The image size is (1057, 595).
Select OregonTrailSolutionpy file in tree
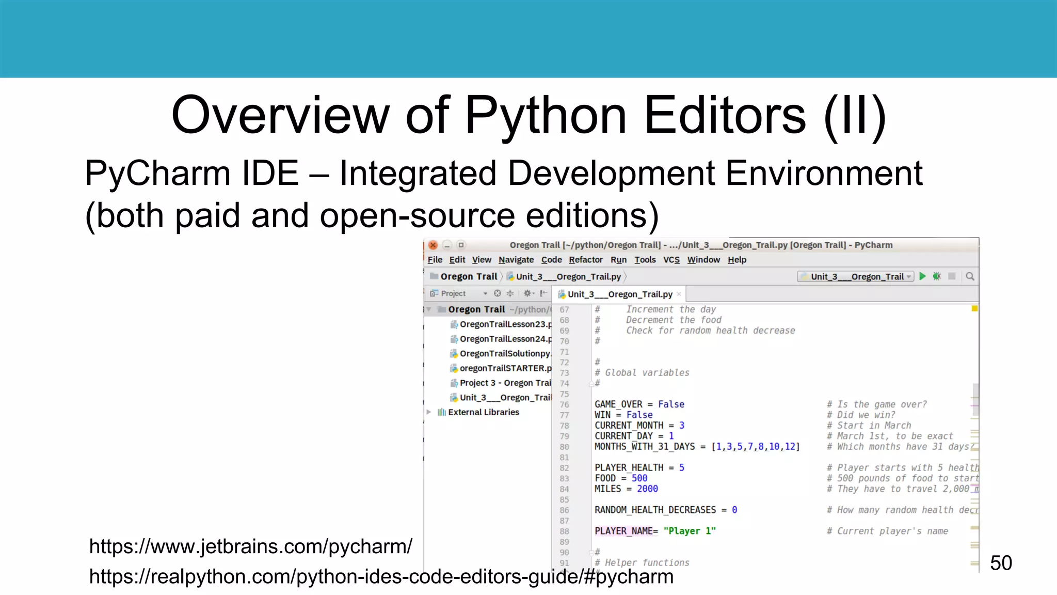pyautogui.click(x=500, y=354)
